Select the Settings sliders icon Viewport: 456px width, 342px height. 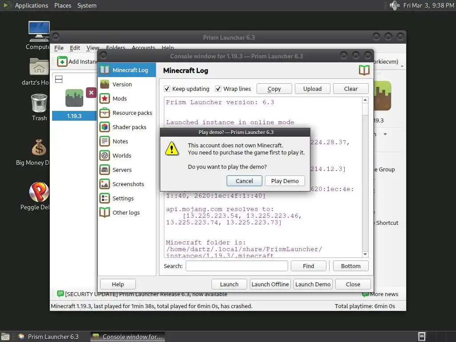click(x=104, y=198)
